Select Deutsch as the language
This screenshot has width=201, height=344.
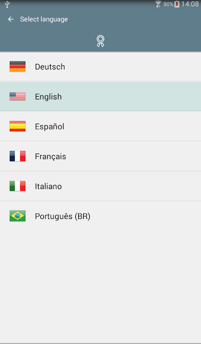[x=100, y=66]
